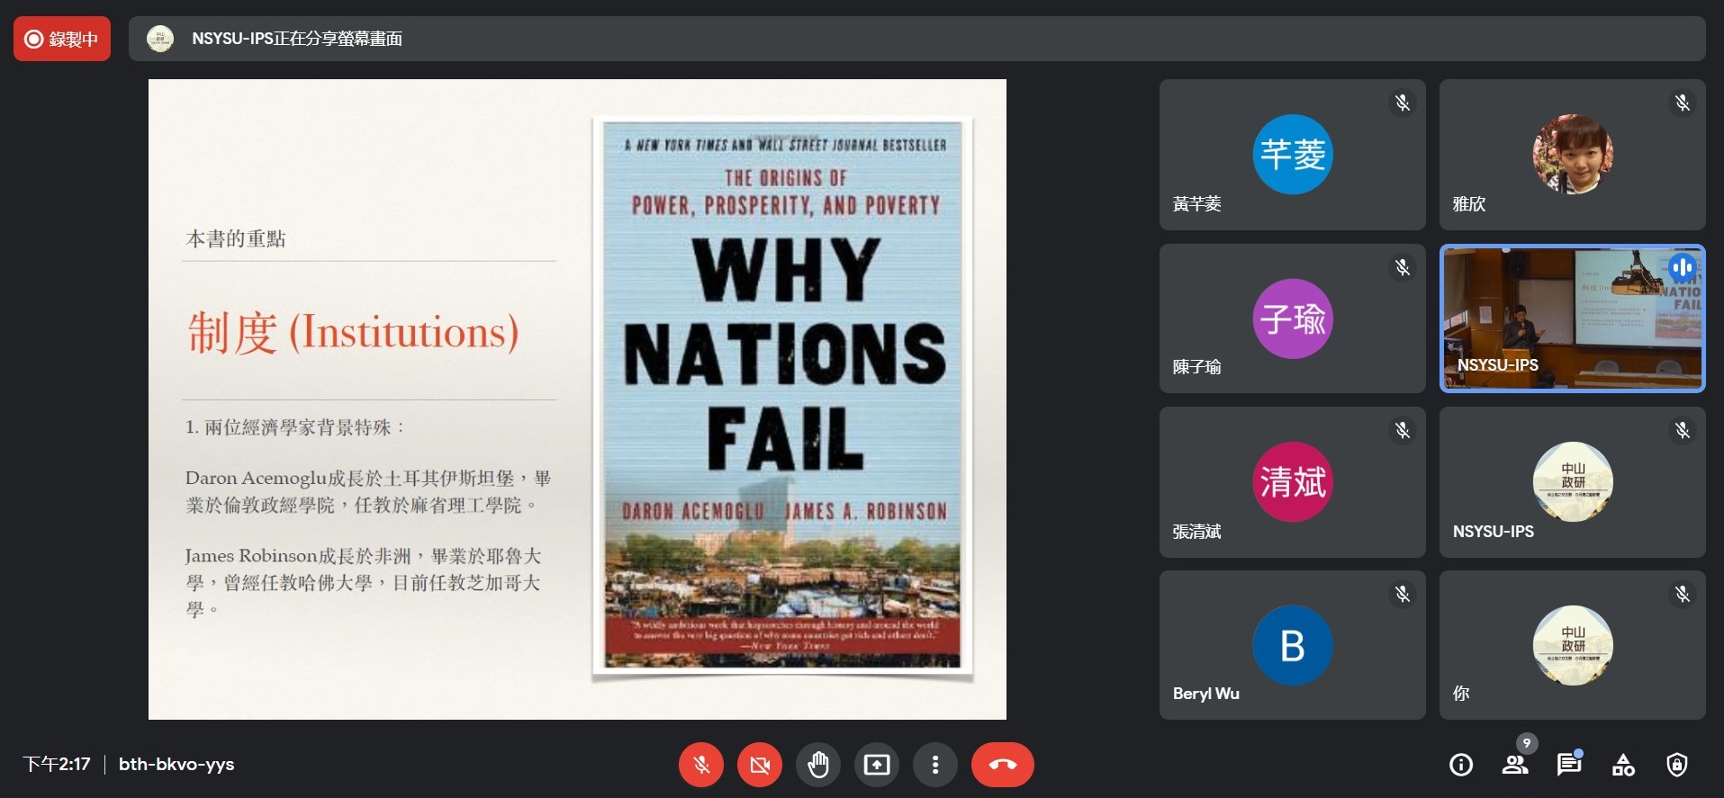Open the activities shapes icon
Screen dimensions: 1724x798
pos(1623,765)
